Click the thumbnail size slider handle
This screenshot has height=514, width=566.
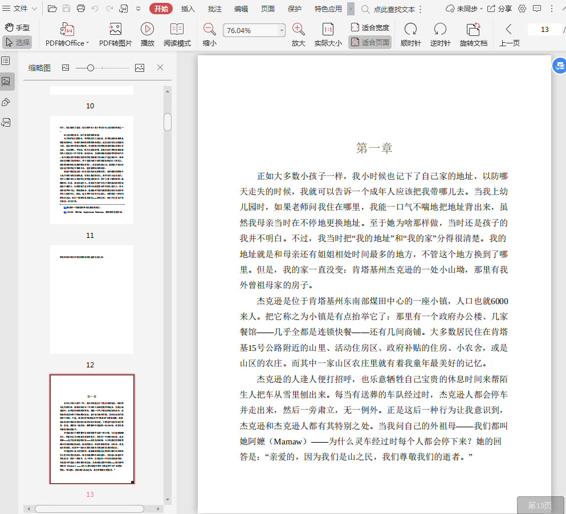pos(91,67)
